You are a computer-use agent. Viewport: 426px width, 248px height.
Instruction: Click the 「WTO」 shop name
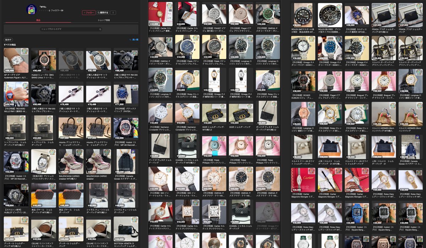(44, 7)
